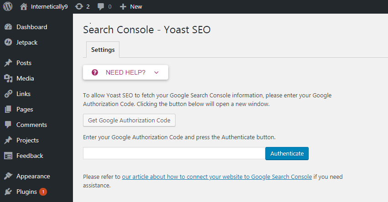Open the comments bubble icon in the admin bar

[101, 7]
